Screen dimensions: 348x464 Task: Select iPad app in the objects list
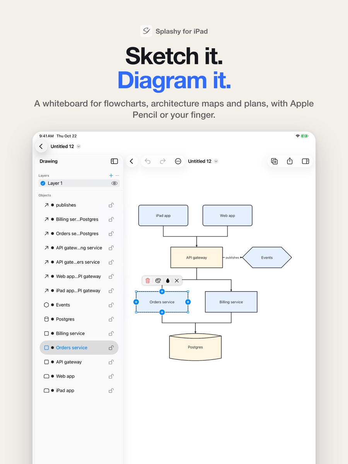[79, 391]
